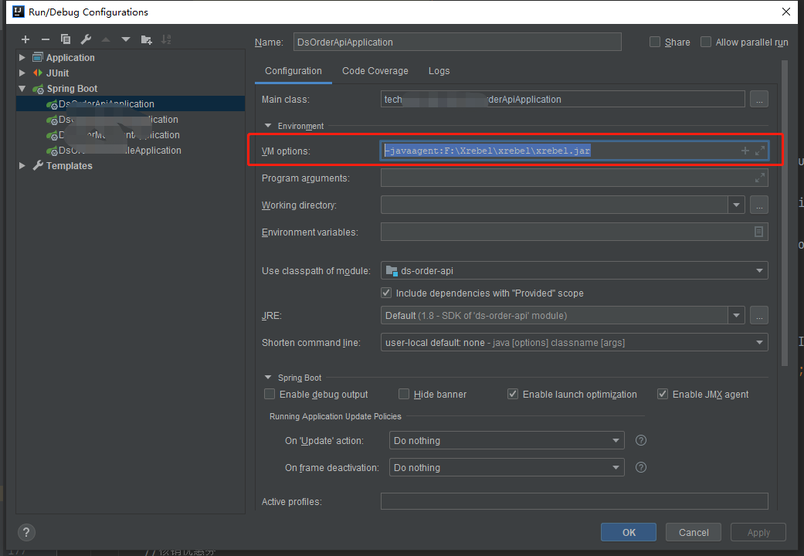The height and width of the screenshot is (556, 804).
Task: Remove the selected configuration with the minus icon
Action: 45,39
